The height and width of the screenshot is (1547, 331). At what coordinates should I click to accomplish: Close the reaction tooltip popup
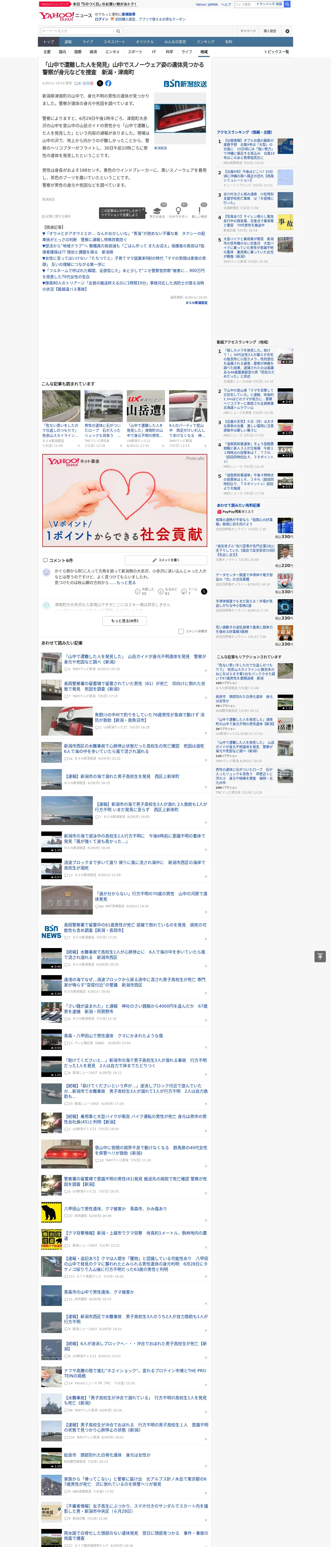(x=144, y=210)
